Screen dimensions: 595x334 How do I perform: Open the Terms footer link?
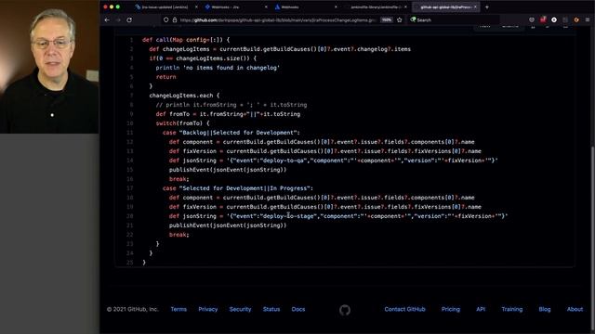tap(178, 309)
